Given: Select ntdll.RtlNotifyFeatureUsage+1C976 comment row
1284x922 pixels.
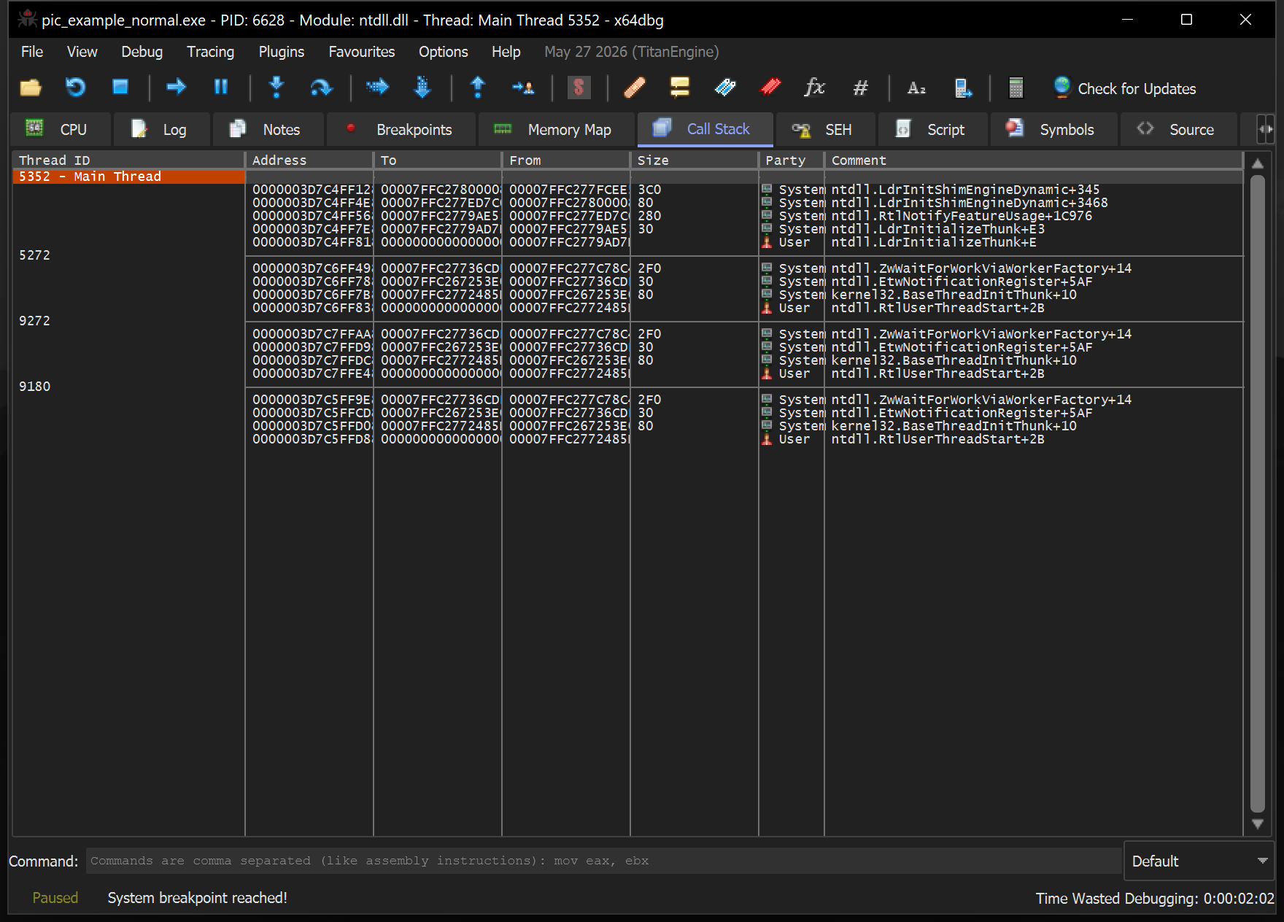Looking at the screenshot, I should point(962,216).
